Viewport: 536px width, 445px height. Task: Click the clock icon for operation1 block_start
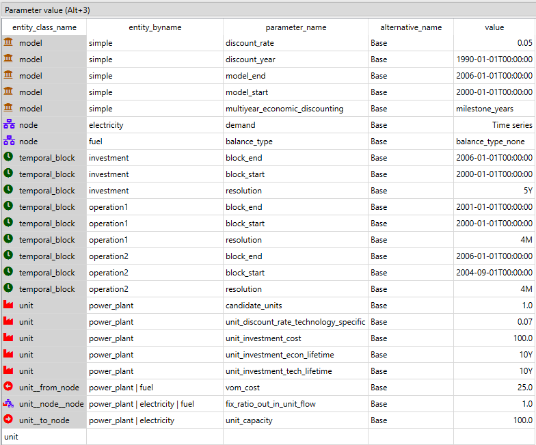8,223
